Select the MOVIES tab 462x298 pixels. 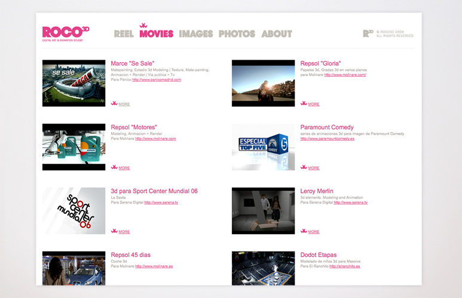point(157,34)
